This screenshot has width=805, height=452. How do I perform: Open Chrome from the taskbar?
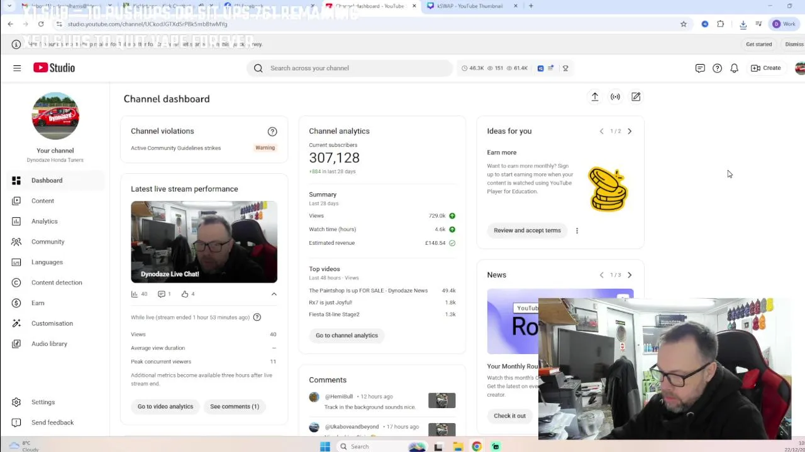pos(477,446)
